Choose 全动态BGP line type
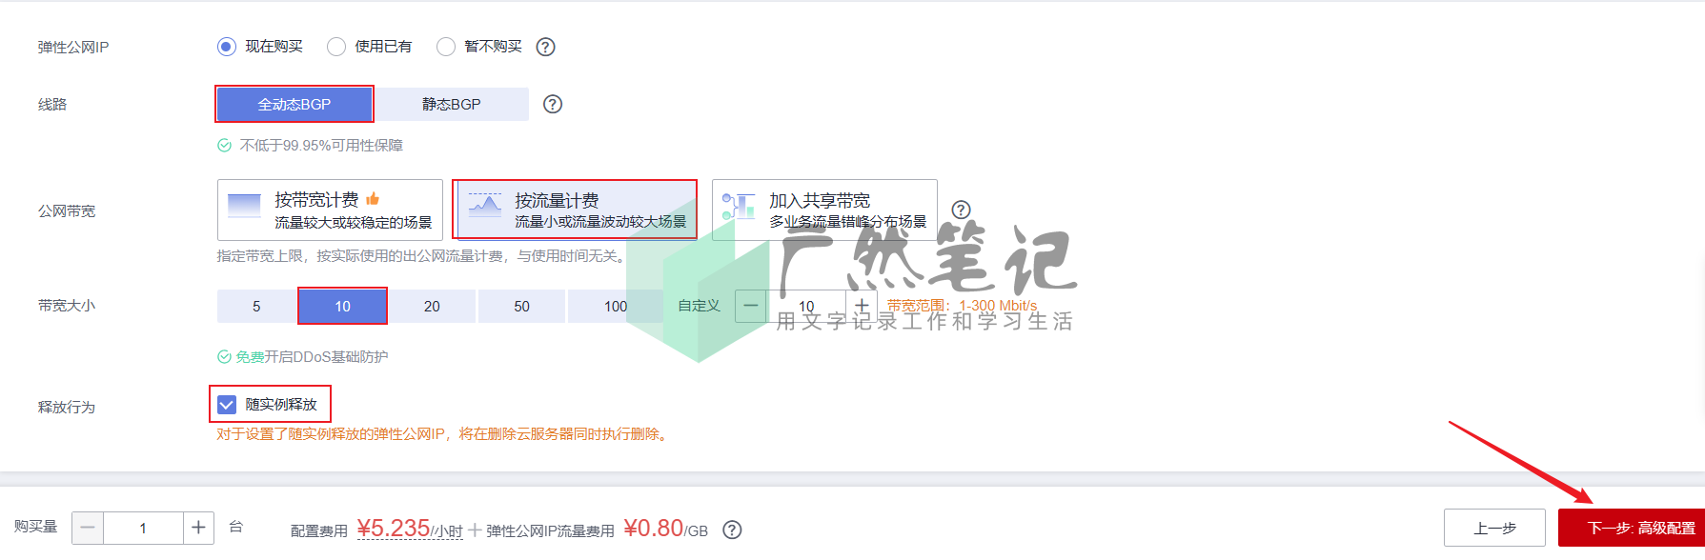 (294, 104)
